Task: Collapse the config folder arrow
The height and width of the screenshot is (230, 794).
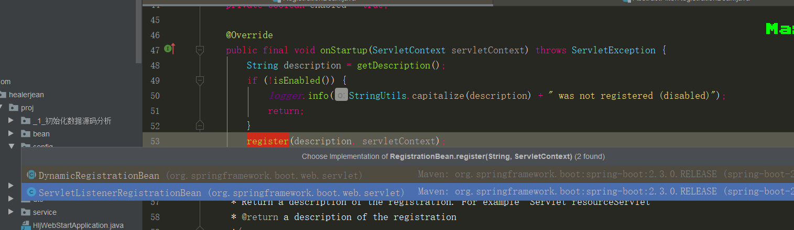Action: pos(11,146)
